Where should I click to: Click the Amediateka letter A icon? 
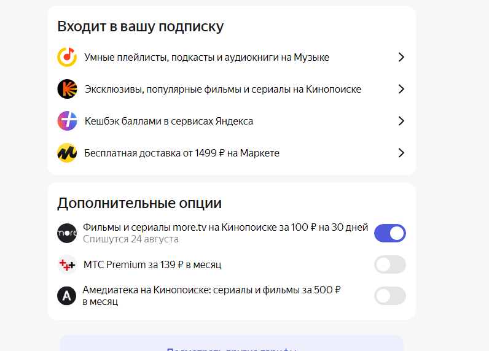point(66,296)
